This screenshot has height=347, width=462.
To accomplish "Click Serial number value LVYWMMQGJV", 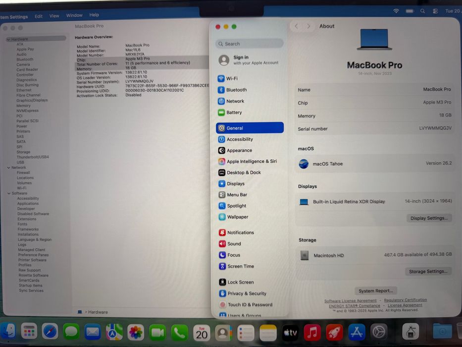I will coord(435,128).
